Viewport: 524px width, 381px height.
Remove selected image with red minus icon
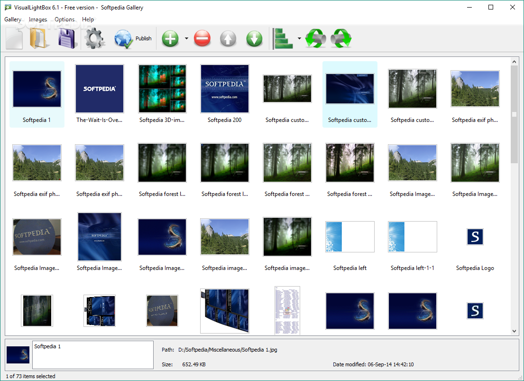click(x=202, y=38)
